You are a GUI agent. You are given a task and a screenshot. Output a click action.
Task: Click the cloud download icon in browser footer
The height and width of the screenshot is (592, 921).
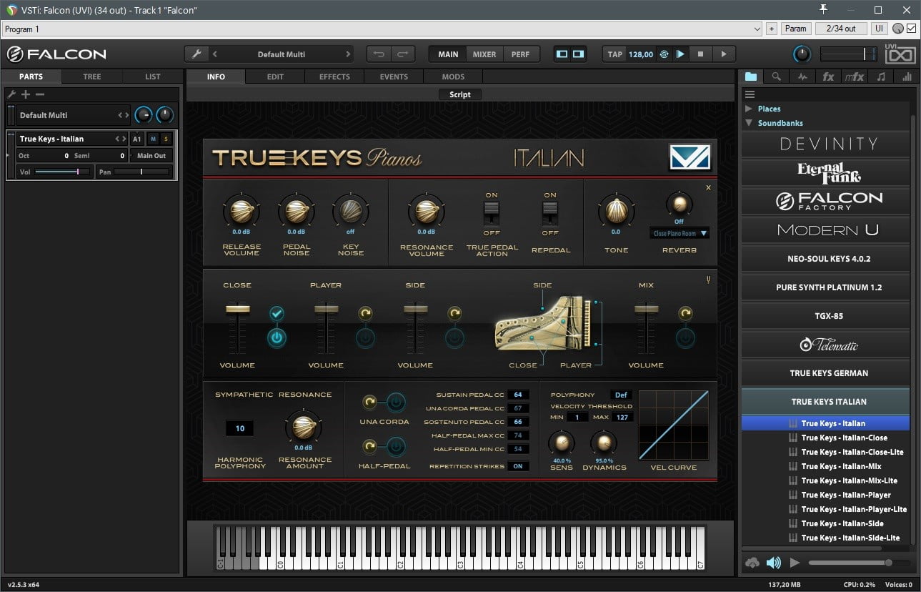(752, 563)
